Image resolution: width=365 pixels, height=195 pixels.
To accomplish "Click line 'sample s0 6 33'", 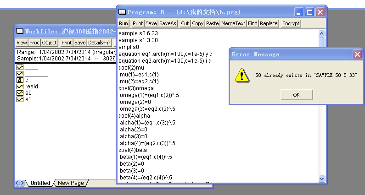I will [x=138, y=33].
